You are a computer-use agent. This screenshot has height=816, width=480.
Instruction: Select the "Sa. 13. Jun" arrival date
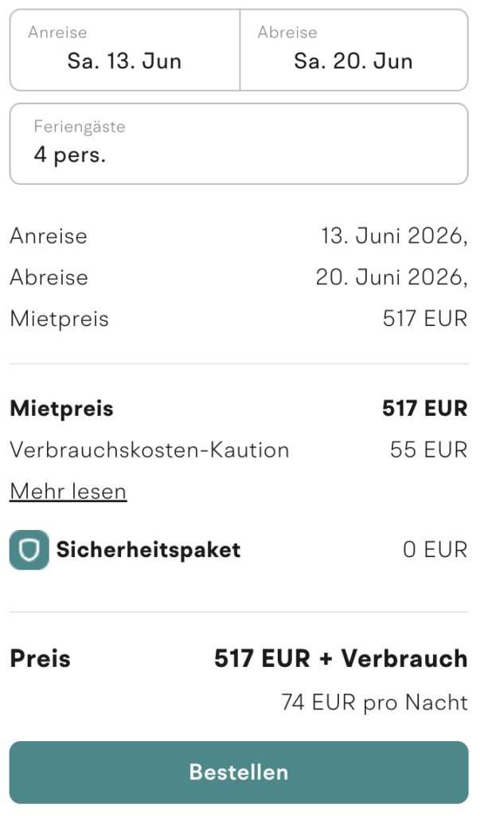click(x=123, y=60)
